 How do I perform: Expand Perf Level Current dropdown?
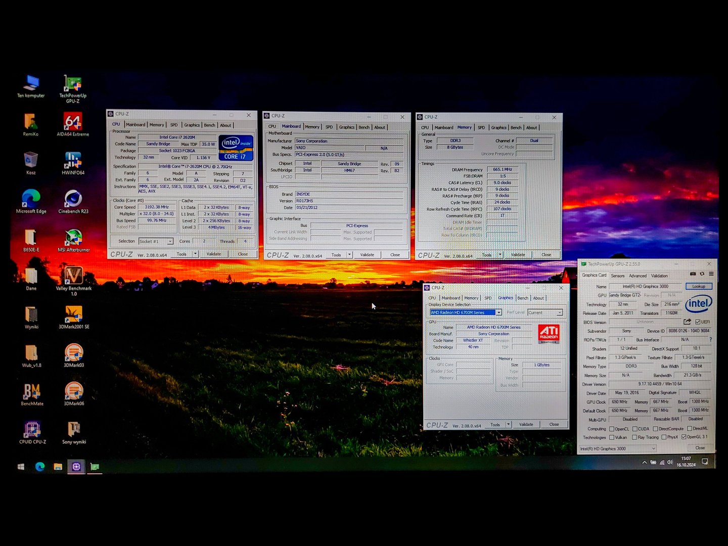point(560,312)
